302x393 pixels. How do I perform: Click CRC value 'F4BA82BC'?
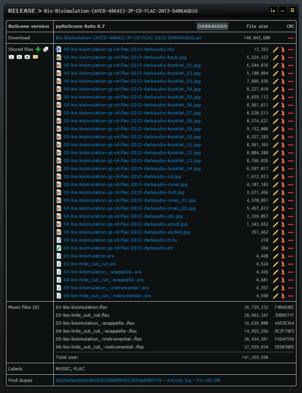tap(284, 307)
